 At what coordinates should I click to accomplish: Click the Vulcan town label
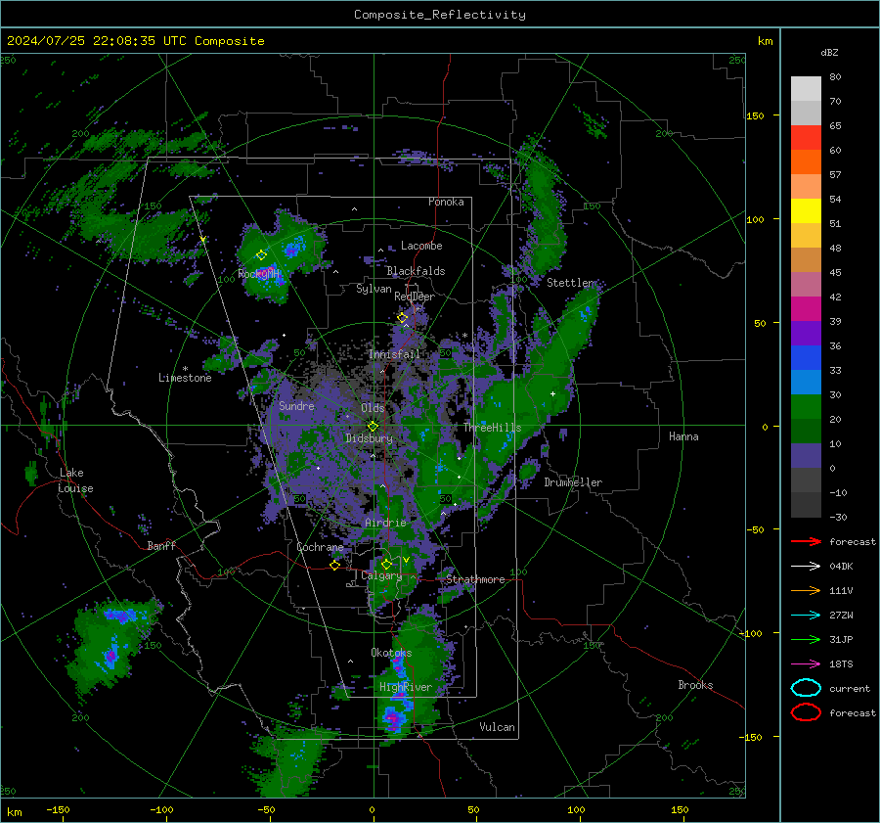[498, 727]
